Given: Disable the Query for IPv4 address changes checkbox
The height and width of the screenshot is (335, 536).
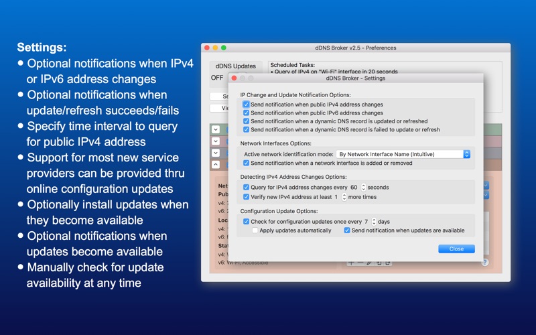Looking at the screenshot, I should [246, 188].
